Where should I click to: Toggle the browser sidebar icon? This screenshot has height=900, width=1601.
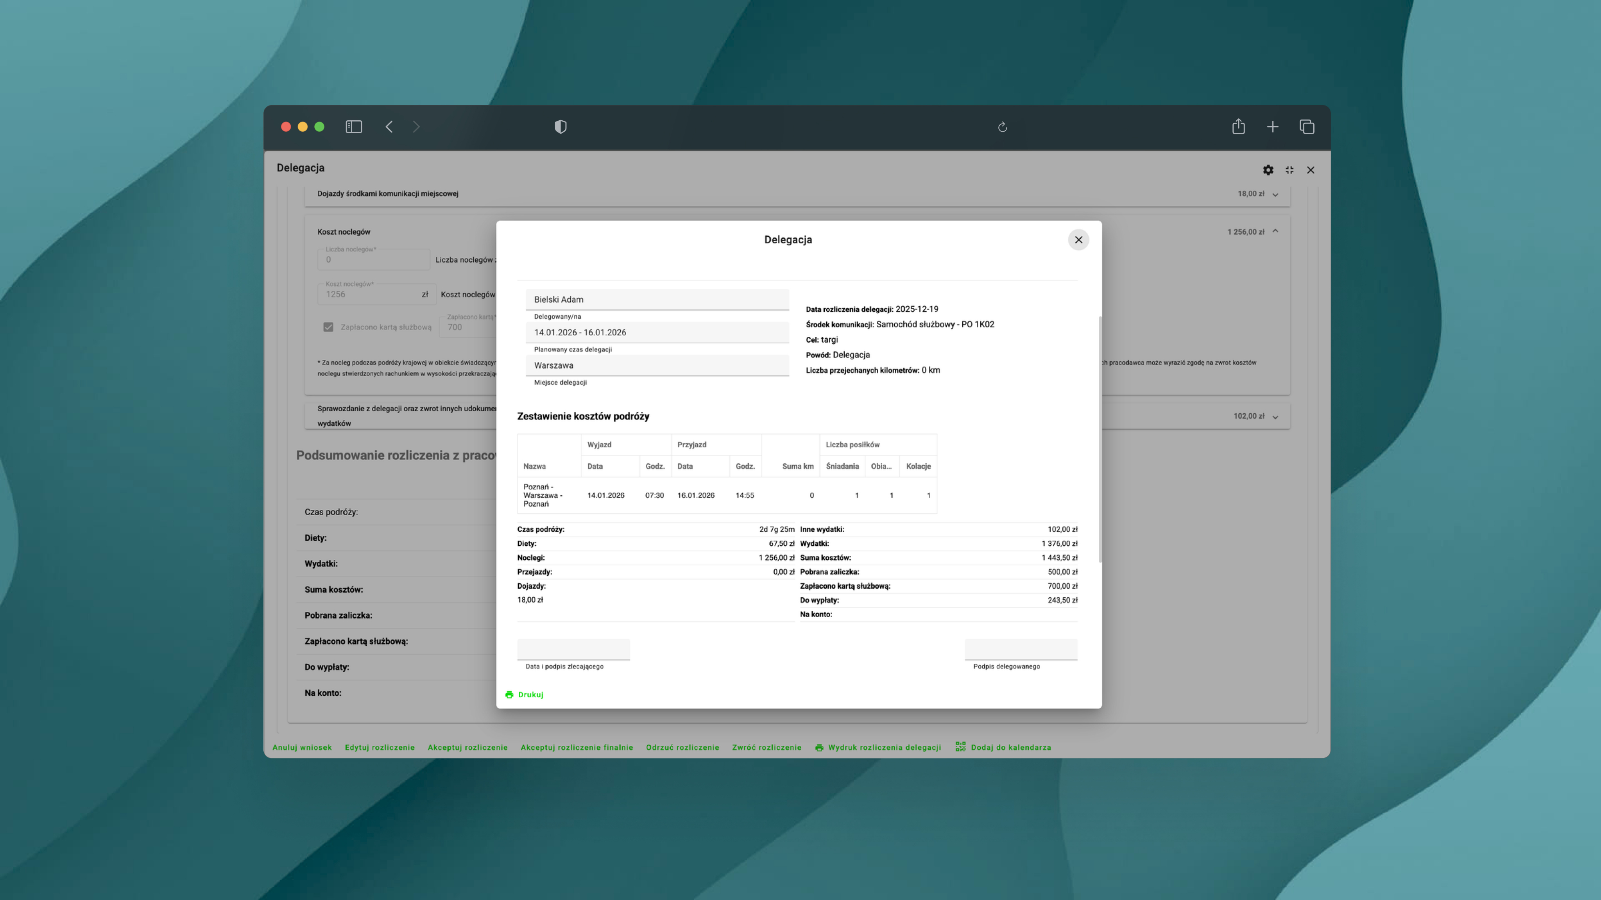tap(354, 127)
